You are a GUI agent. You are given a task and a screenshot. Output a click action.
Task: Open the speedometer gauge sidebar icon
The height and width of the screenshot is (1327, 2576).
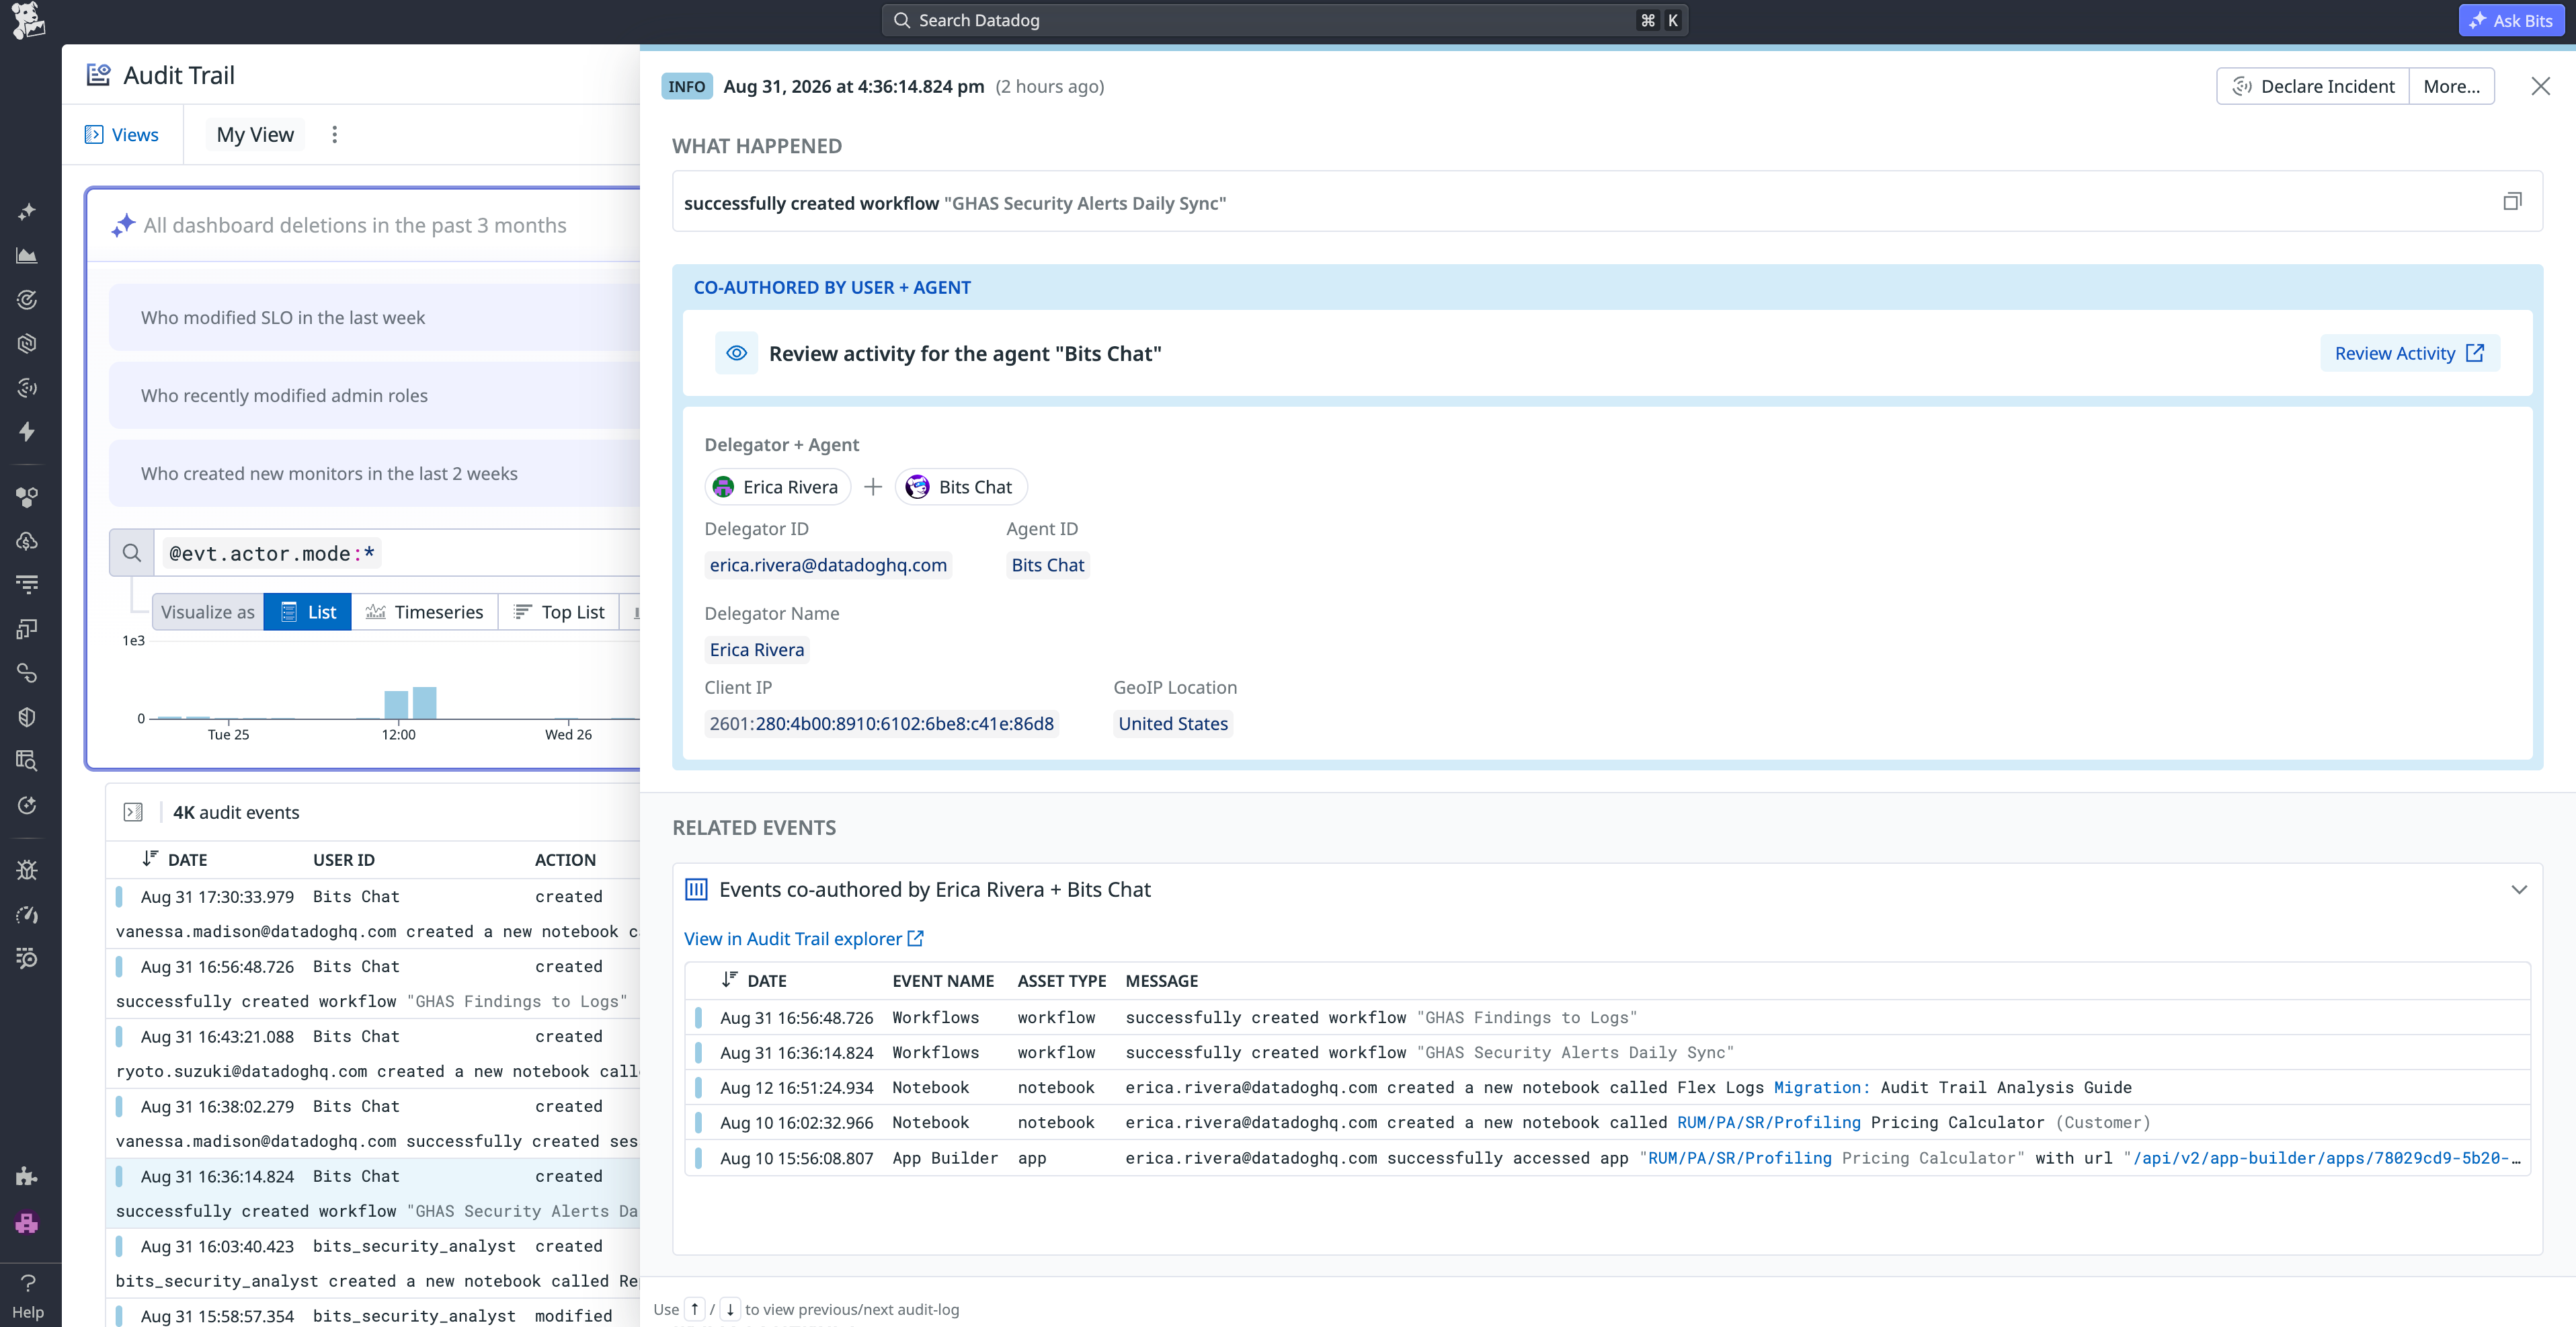[x=27, y=914]
